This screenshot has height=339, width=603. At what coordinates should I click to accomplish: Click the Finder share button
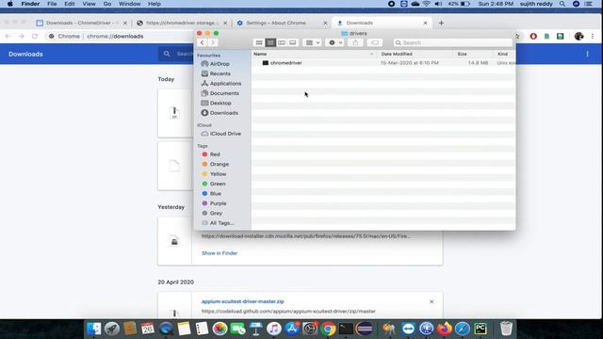[355, 42]
